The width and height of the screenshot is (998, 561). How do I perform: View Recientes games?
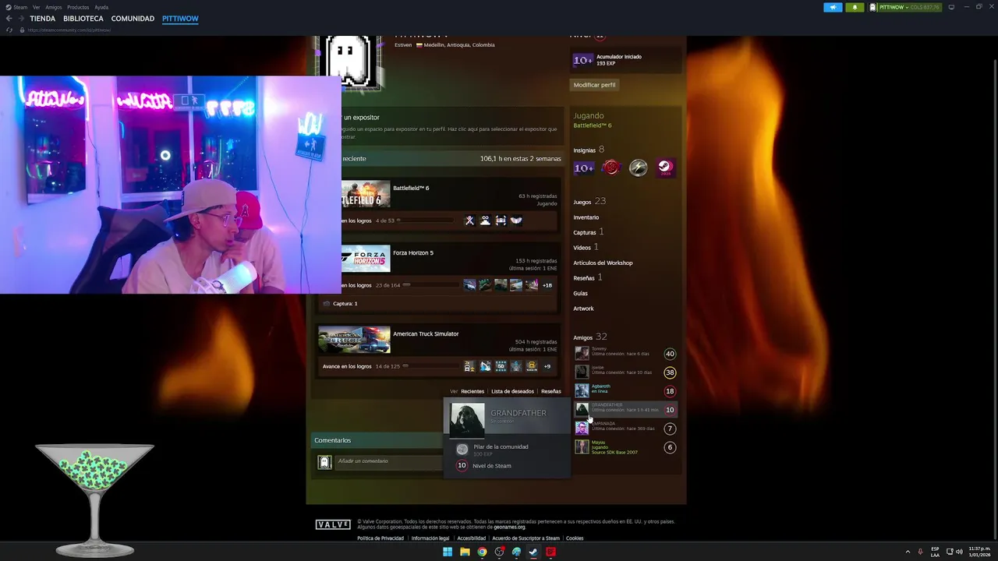pos(472,391)
